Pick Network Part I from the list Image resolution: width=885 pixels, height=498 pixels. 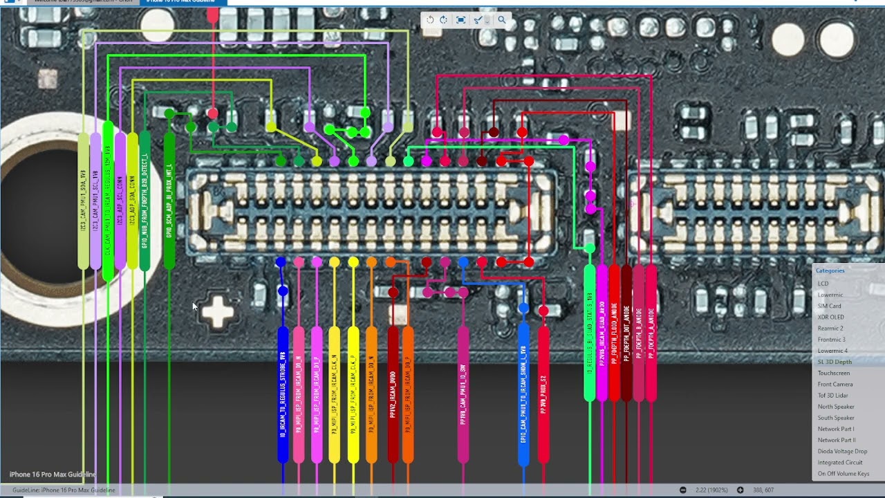click(x=835, y=429)
